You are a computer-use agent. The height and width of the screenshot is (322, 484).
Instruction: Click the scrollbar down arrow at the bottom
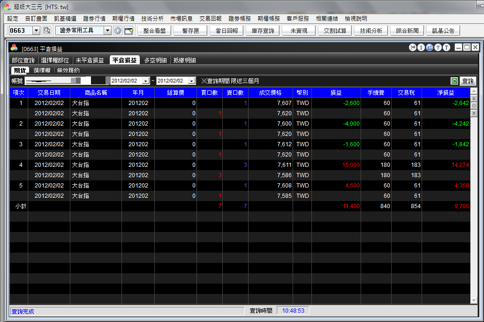(474, 300)
